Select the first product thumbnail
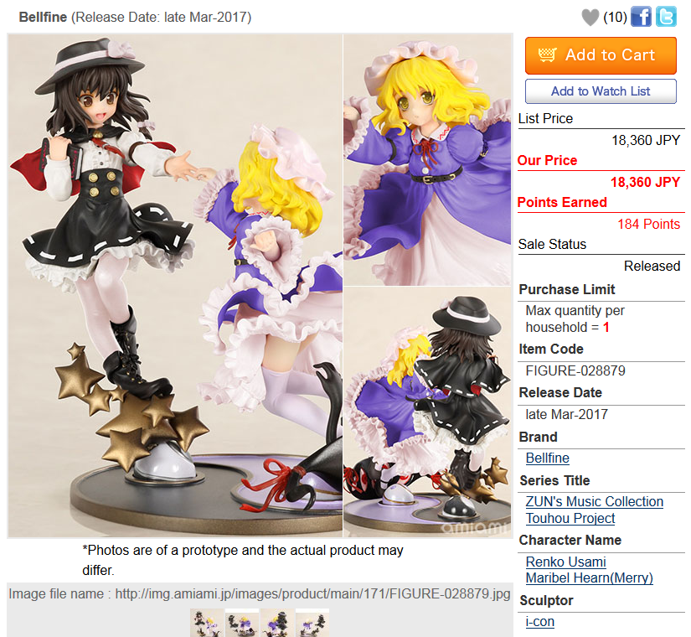Viewport: 691px width, 637px height. pyautogui.click(x=207, y=623)
